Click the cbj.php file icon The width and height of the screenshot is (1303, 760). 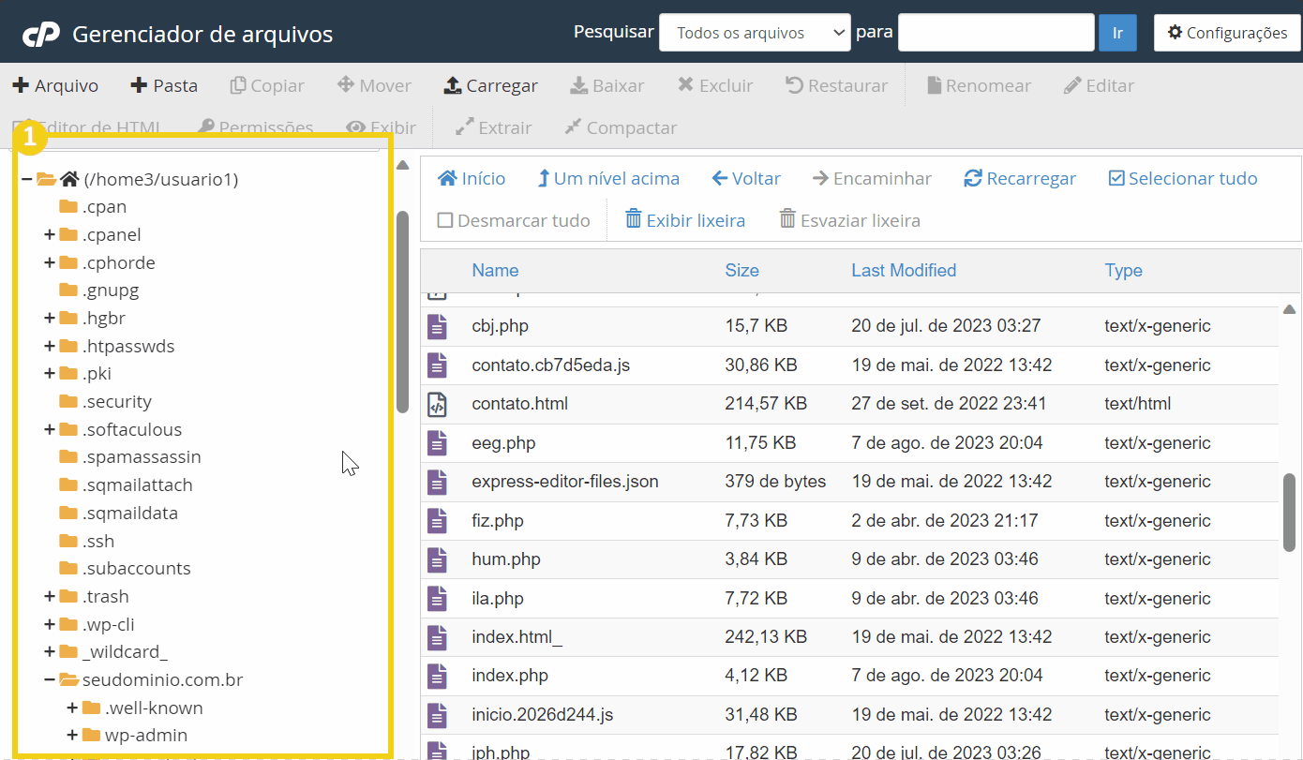[x=437, y=326]
